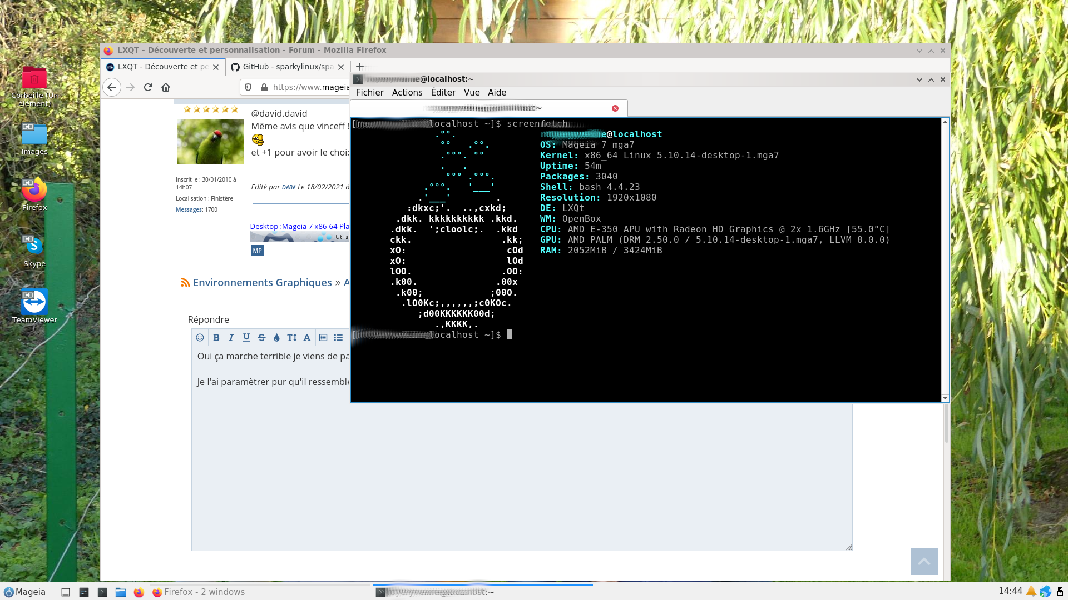The image size is (1068, 600).
Task: Open the Vue menu in terminal
Action: pos(472,93)
